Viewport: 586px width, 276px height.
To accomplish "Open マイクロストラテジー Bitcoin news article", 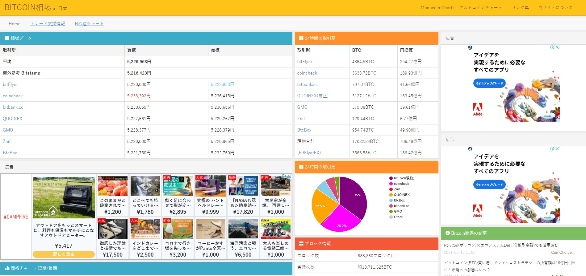I will (x=510, y=266).
